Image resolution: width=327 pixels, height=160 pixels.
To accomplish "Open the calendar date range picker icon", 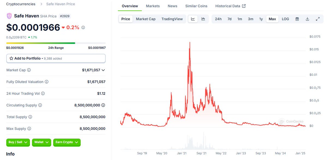I will (x=297, y=19).
